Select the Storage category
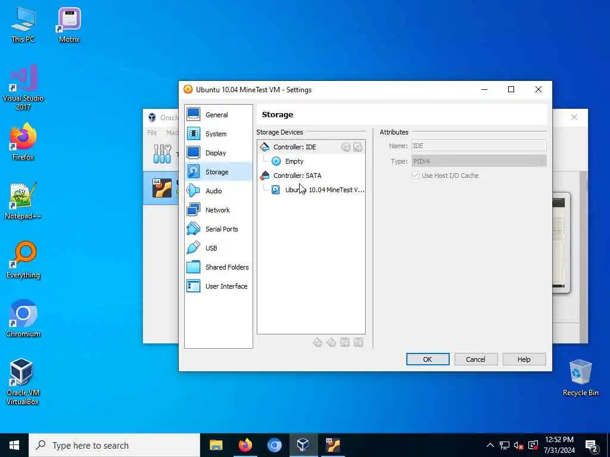This screenshot has width=610, height=457. point(218,172)
